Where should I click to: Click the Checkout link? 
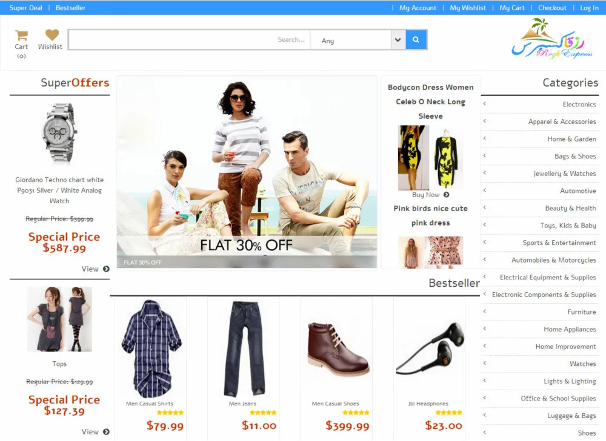[552, 8]
